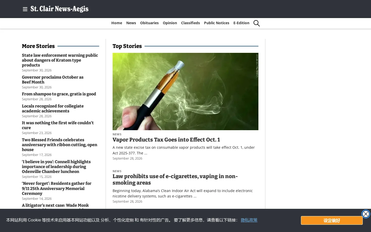
Task: Open the 隐私政策 privacy policy link
Action: (x=249, y=220)
